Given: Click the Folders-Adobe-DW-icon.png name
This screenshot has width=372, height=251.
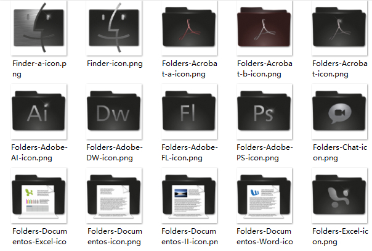Looking at the screenshot, I should click(x=115, y=152).
